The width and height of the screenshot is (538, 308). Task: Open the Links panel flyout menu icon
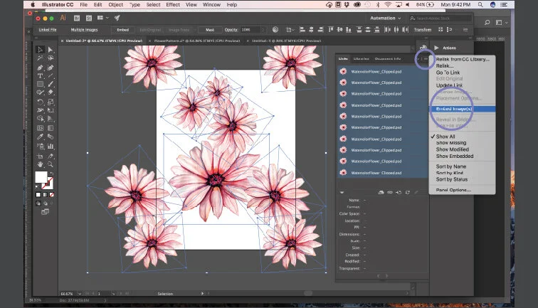pos(424,58)
